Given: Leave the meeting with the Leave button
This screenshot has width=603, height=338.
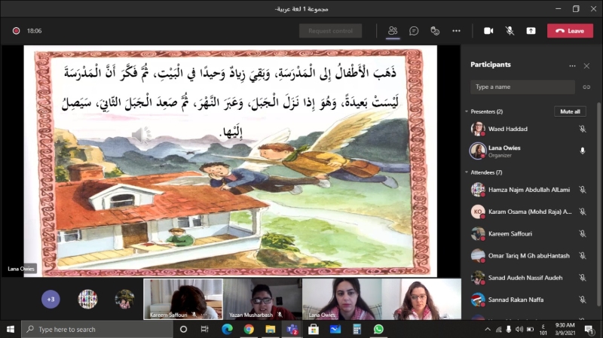Looking at the screenshot, I should coord(570,31).
